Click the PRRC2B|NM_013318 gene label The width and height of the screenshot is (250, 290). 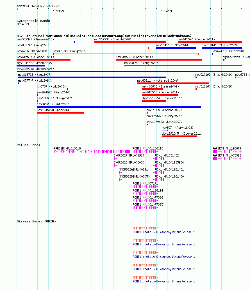point(67,149)
